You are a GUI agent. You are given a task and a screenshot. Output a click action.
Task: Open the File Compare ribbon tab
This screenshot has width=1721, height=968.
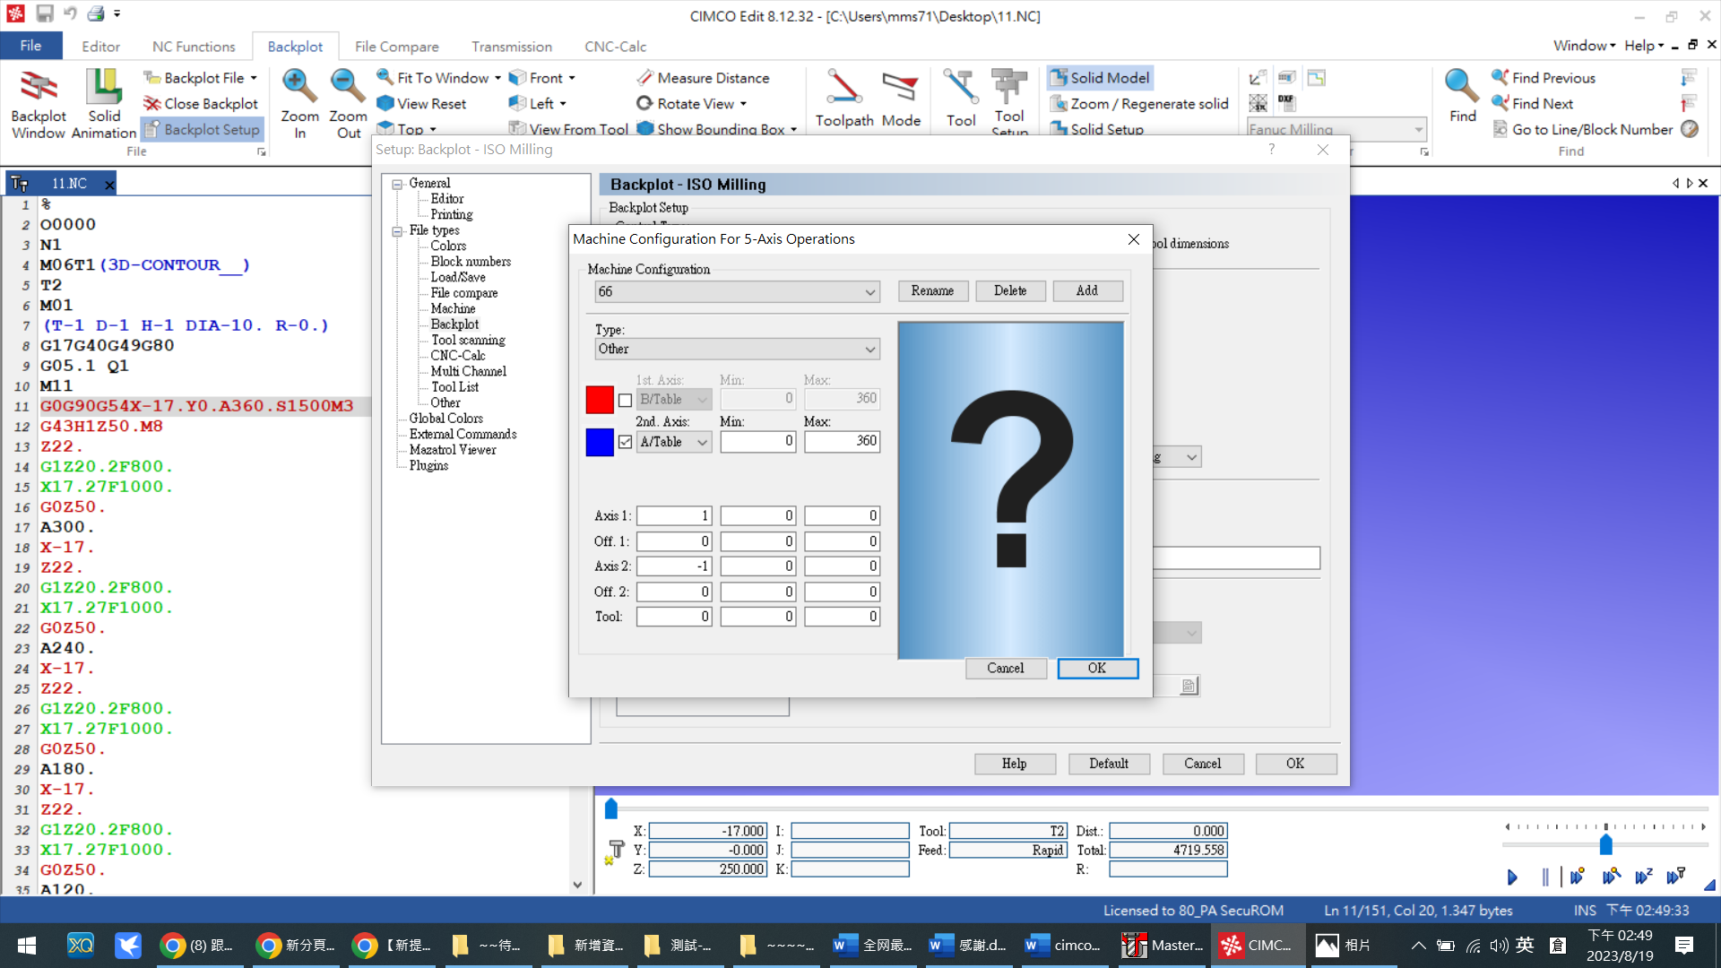tap(396, 47)
